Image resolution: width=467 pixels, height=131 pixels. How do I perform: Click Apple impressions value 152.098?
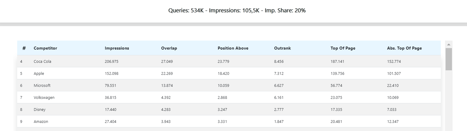tap(112, 73)
